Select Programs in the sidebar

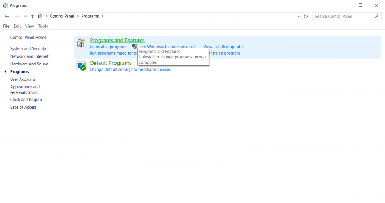pos(20,72)
